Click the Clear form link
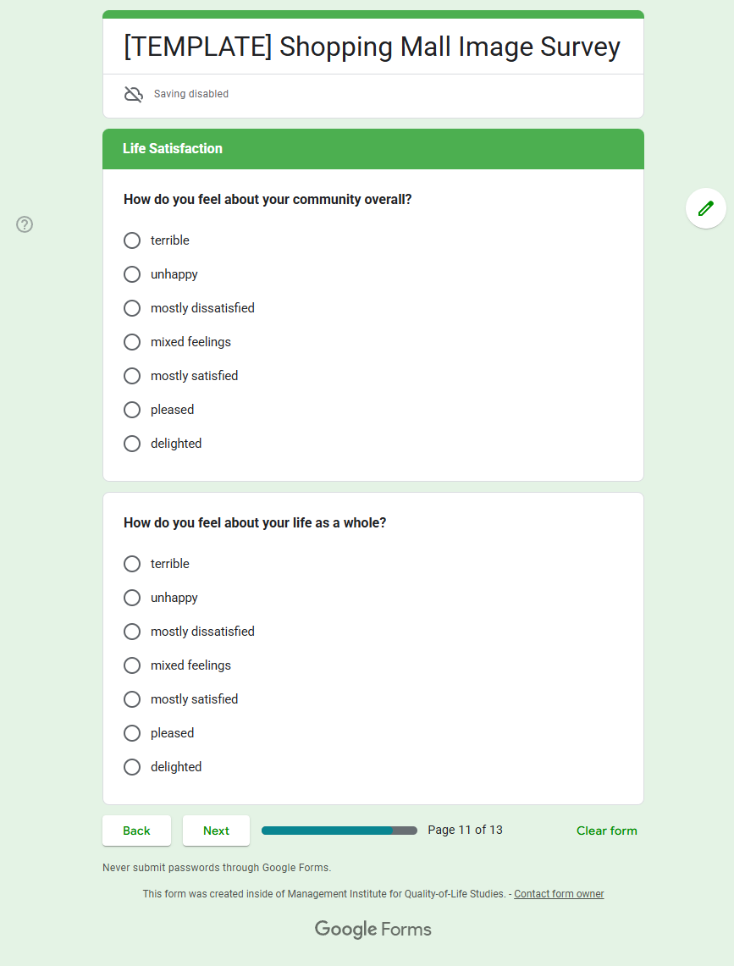This screenshot has height=966, width=734. point(606,831)
